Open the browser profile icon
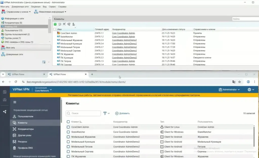Viewport: 259px width, 158px height. 248,82
